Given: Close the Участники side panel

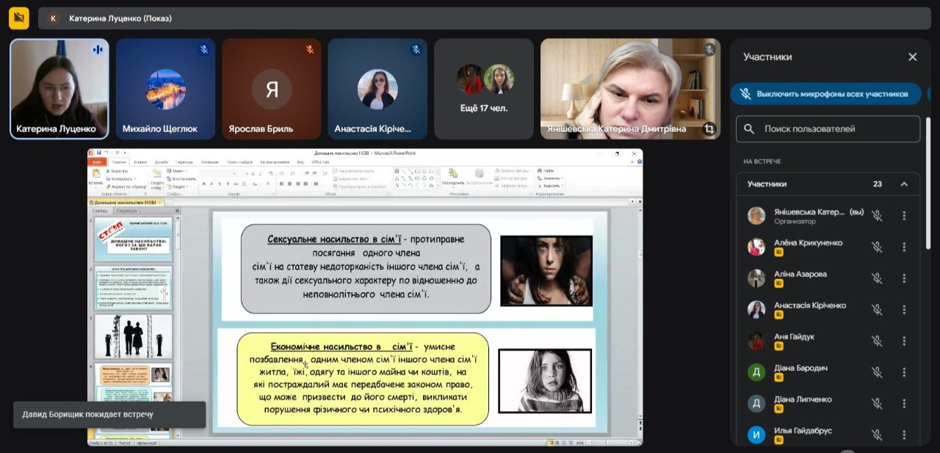Looking at the screenshot, I should [x=912, y=57].
